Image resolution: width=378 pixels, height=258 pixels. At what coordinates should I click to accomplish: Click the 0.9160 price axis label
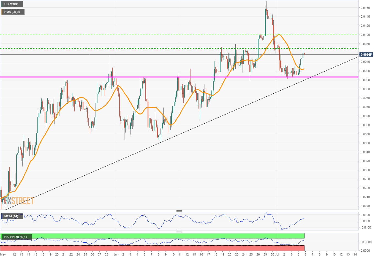365,8
